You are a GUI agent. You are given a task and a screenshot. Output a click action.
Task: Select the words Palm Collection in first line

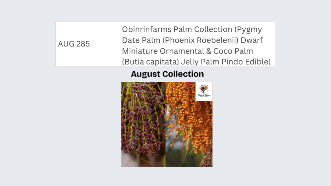(203, 29)
